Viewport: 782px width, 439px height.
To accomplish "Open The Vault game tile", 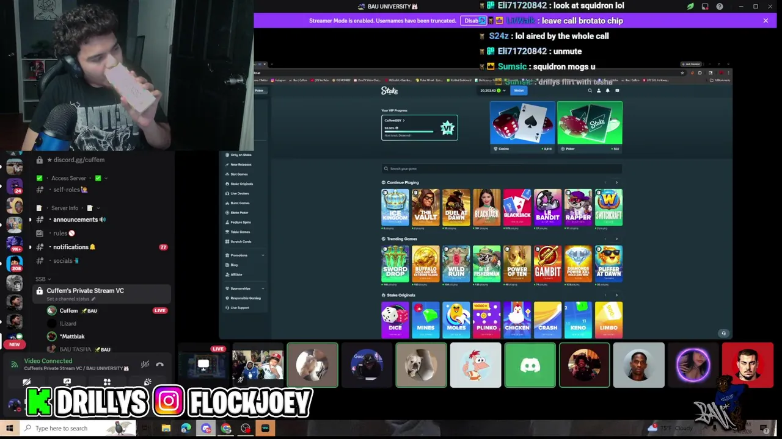I will 426,207.
